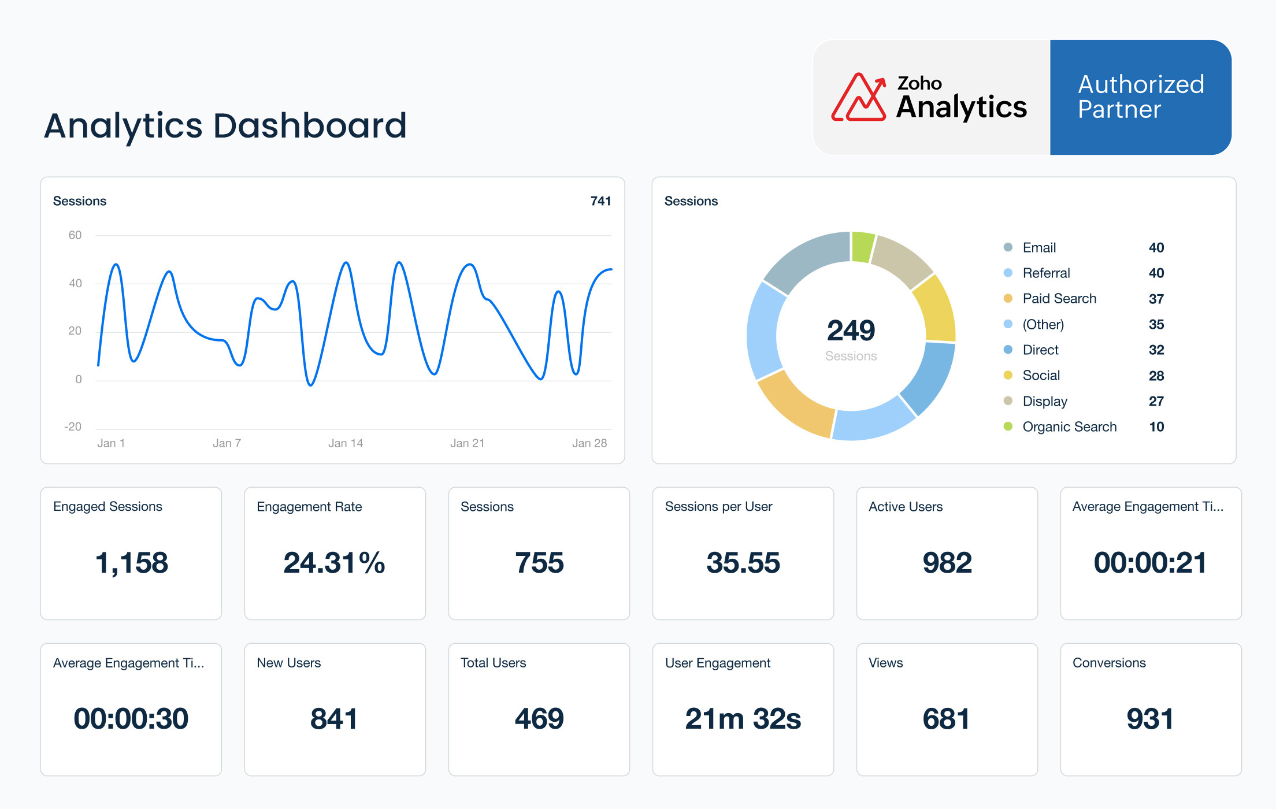Screen dimensions: 1276x809
Task: Click the Display legend marker
Action: tap(1008, 401)
